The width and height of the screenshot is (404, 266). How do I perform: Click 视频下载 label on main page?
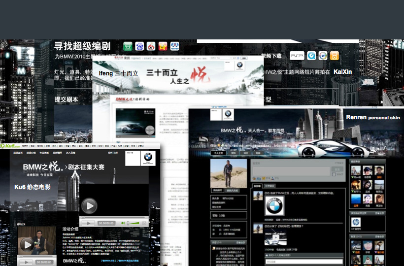271,56
